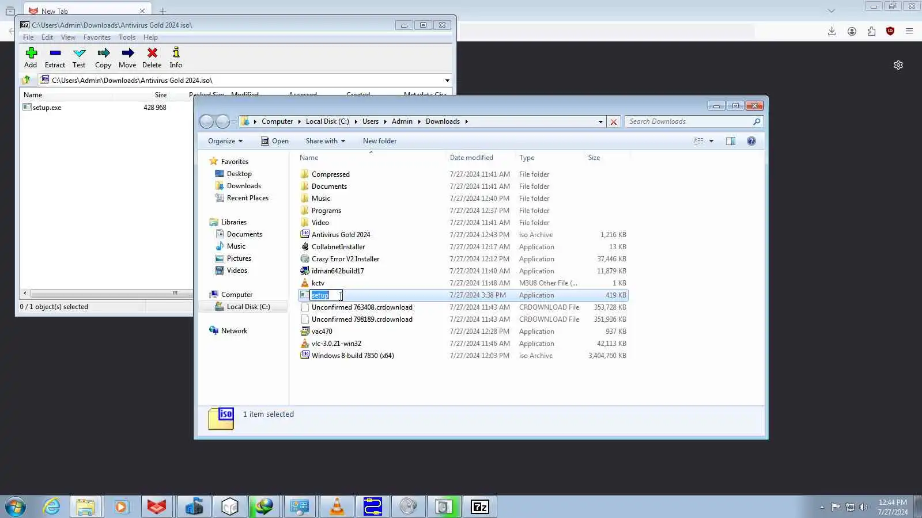
Task: Open the browser extensions icon
Action: coord(871,31)
